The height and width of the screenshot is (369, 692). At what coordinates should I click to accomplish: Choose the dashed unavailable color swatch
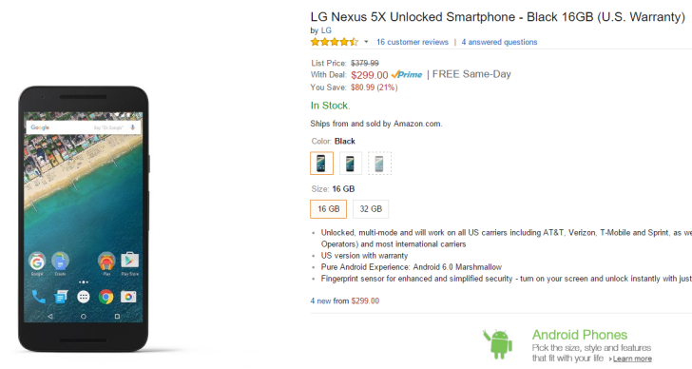[379, 164]
